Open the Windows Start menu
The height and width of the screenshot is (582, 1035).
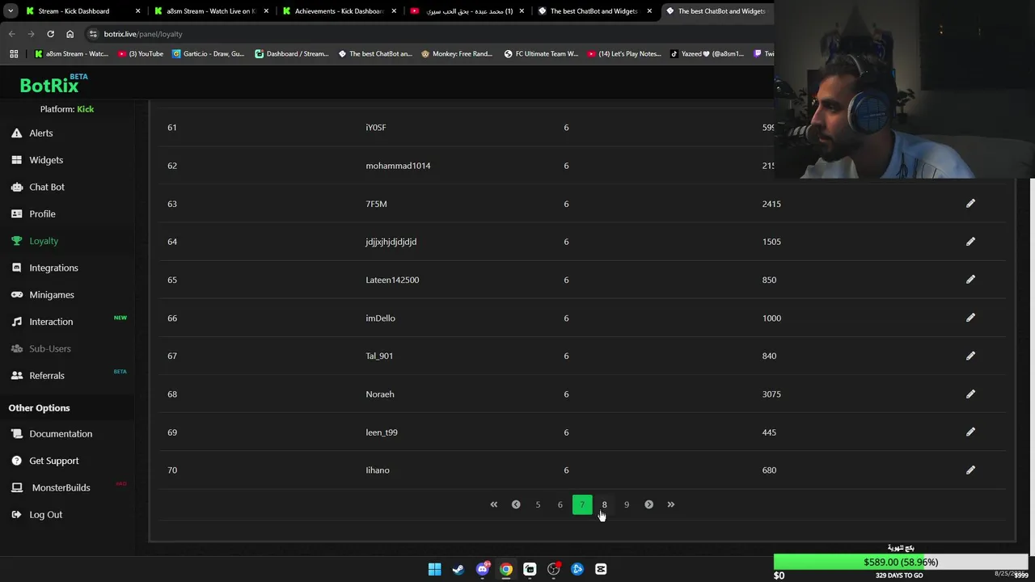tap(434, 569)
